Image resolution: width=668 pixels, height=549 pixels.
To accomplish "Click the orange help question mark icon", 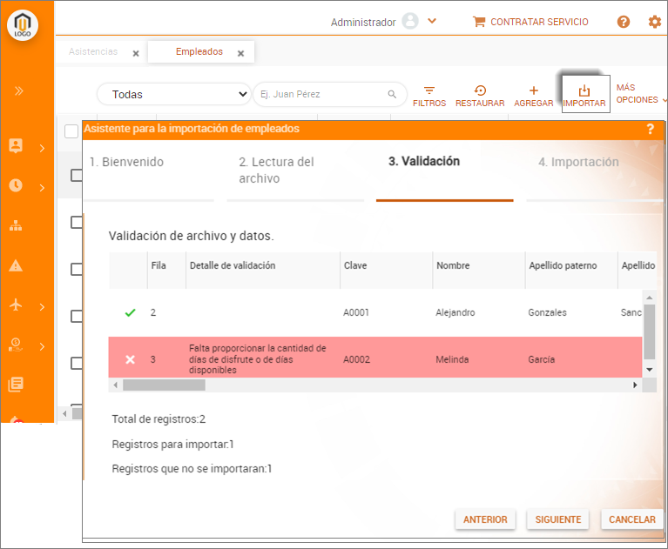I will [624, 22].
